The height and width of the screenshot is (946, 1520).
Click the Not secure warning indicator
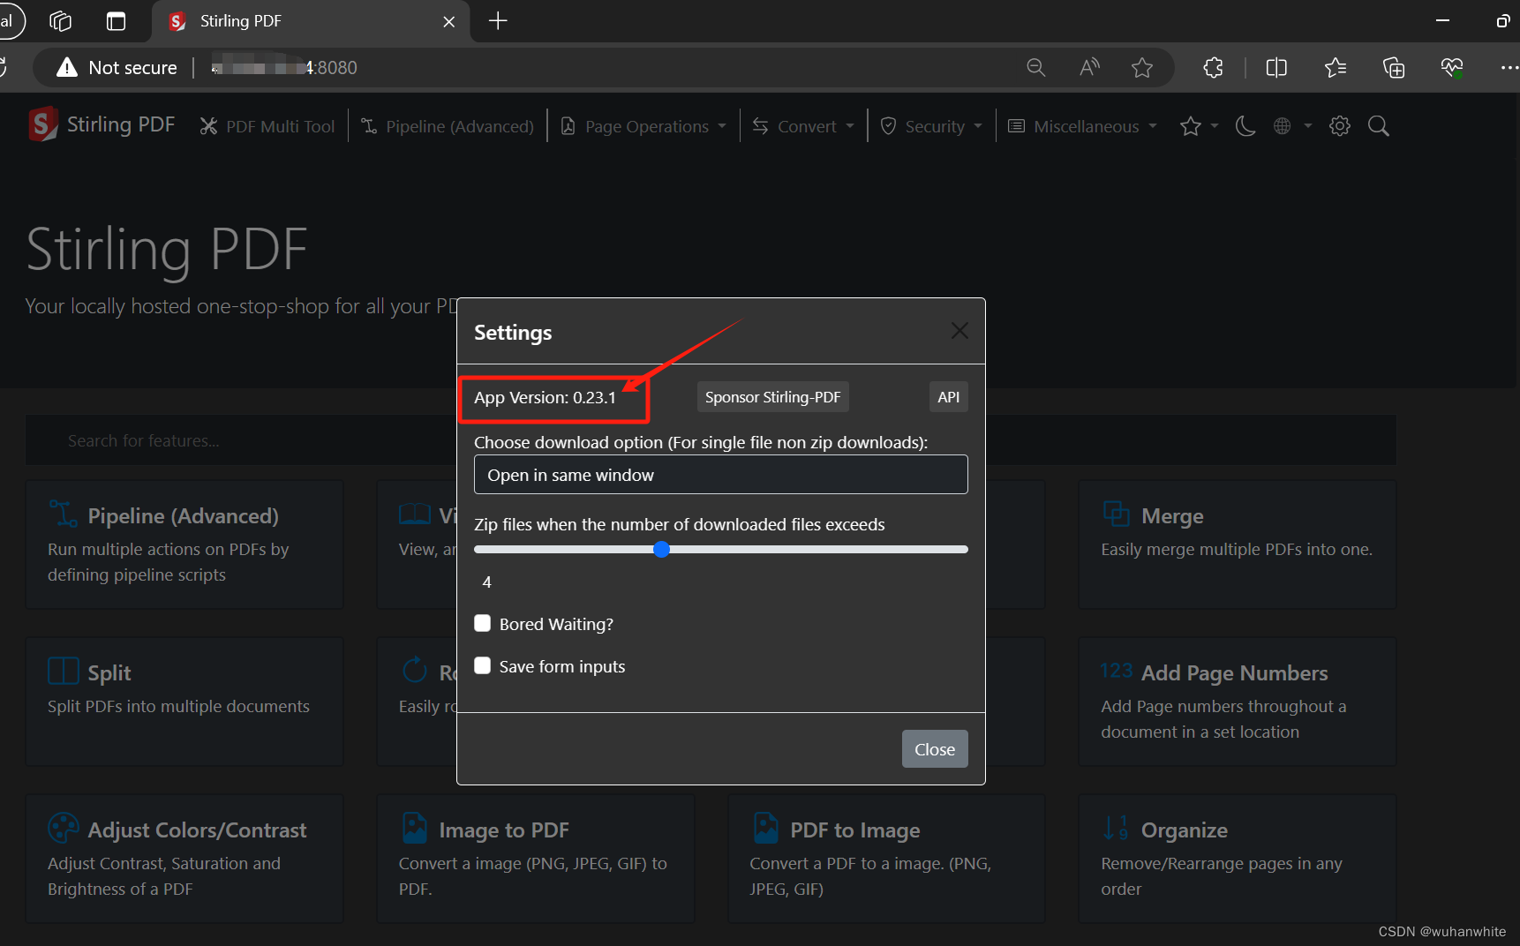117,68
